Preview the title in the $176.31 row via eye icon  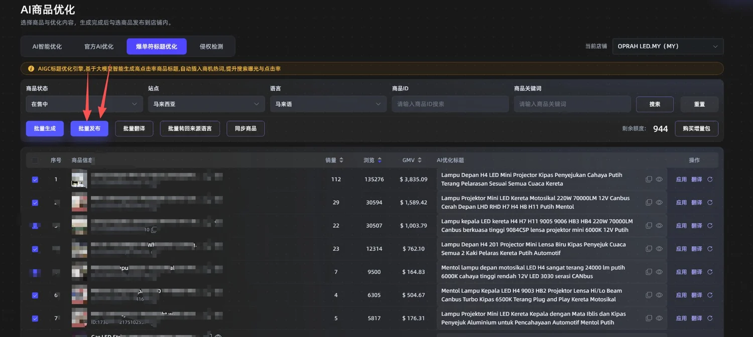(x=659, y=318)
